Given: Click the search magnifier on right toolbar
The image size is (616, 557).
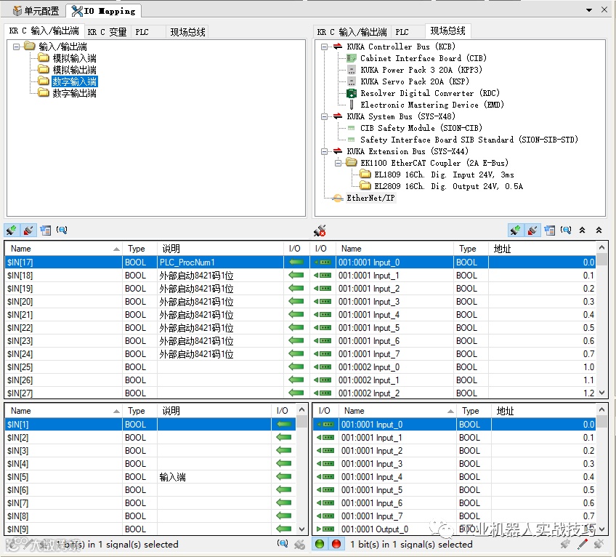Looking at the screenshot, I should [x=566, y=230].
